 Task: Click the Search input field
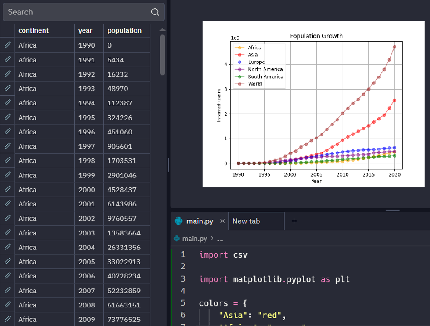pos(77,12)
